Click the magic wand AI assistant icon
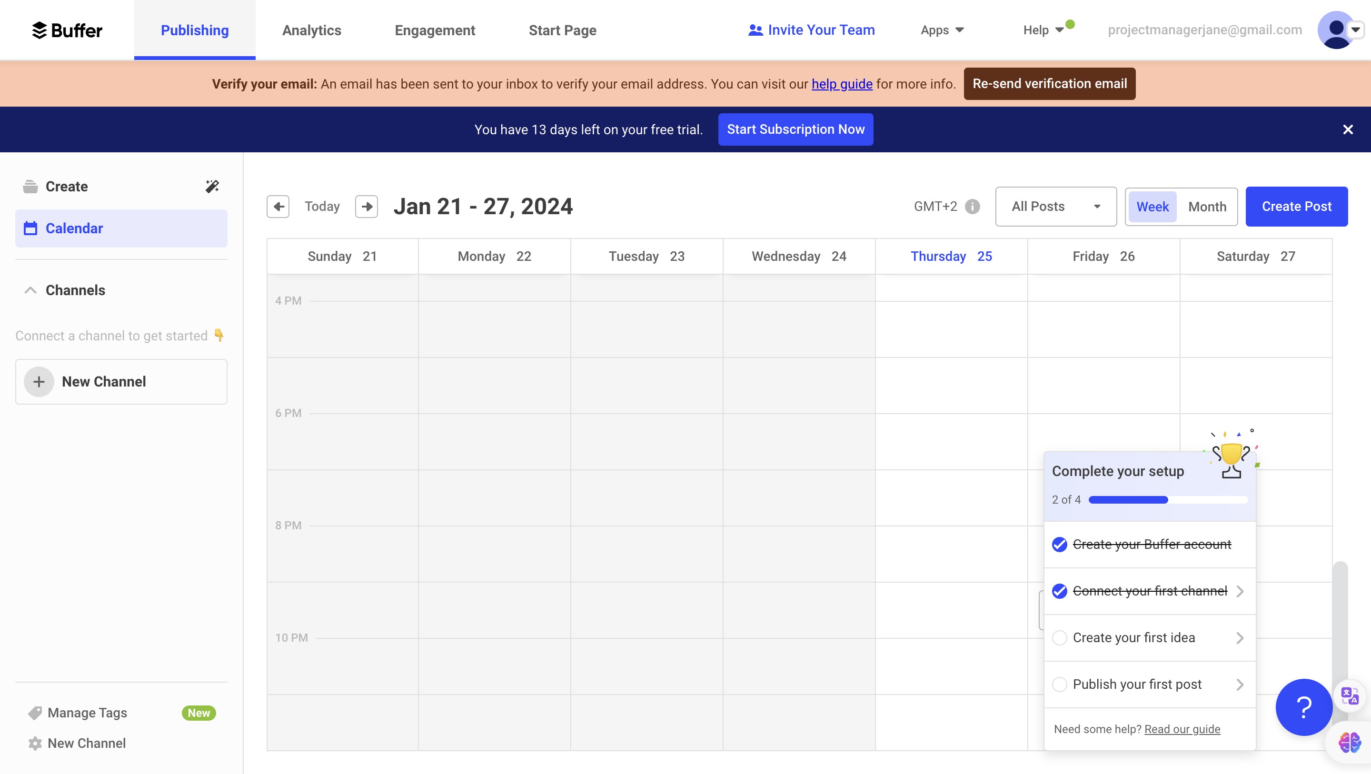 coord(212,186)
